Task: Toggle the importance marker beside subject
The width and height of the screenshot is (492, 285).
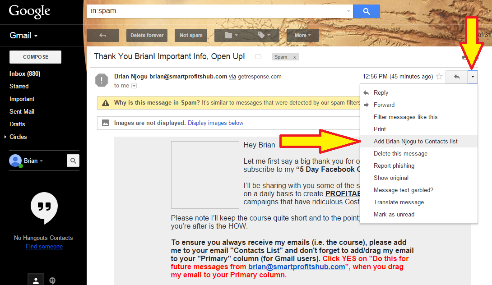Action: tap(258, 57)
